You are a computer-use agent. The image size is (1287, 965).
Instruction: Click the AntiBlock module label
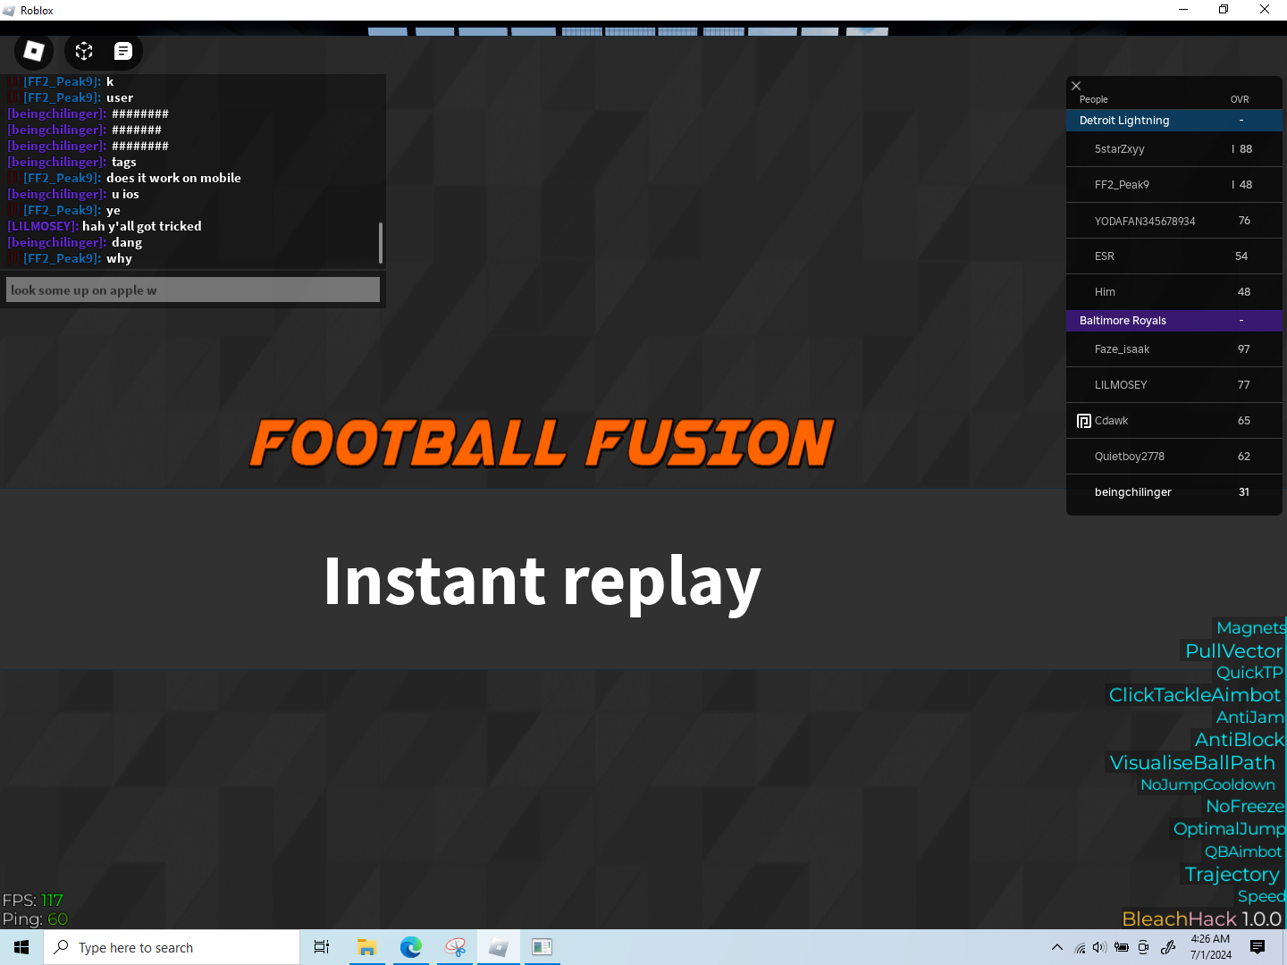[1240, 740]
